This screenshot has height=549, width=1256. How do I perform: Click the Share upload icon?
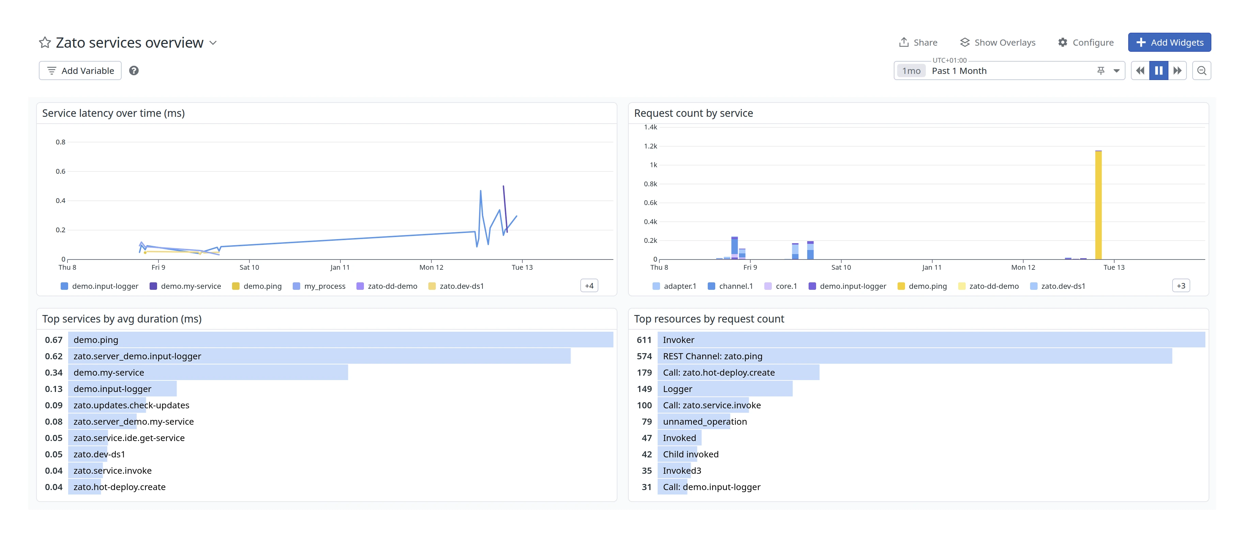903,42
